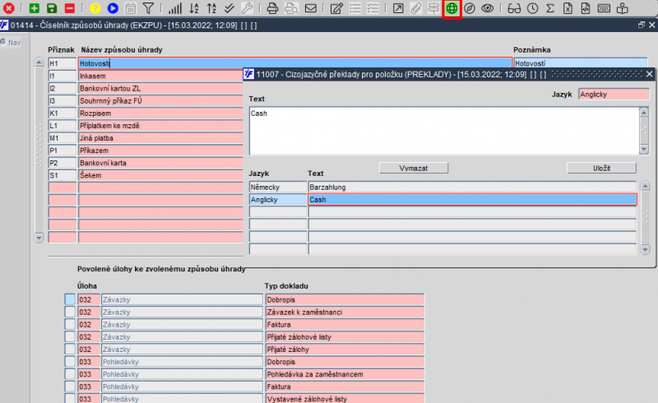Screen dimensions: 658x403
Task: Click the red exit X toolbar icon
Action: pyautogui.click(x=9, y=8)
